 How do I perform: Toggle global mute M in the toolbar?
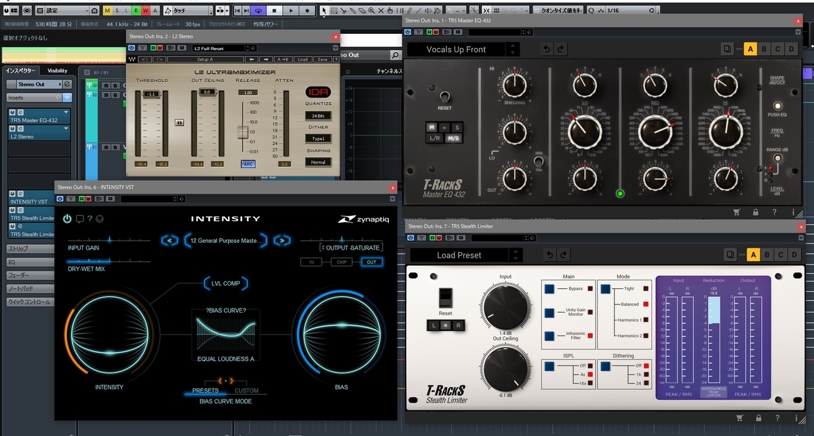108,11
